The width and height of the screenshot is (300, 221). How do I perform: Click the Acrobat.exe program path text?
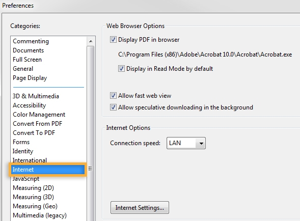point(205,54)
